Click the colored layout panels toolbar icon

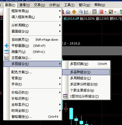tap(111, 12)
